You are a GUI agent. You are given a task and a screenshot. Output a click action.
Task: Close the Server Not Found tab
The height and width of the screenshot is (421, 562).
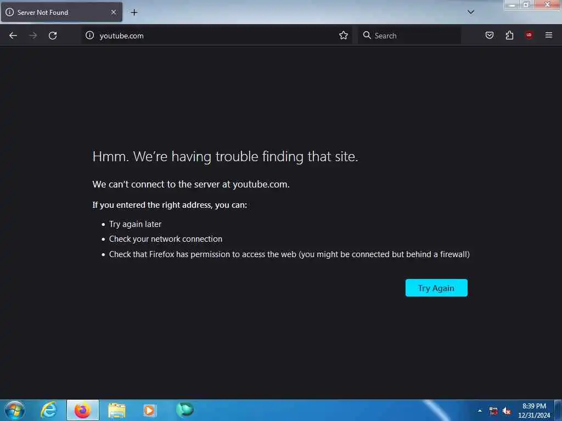113,12
